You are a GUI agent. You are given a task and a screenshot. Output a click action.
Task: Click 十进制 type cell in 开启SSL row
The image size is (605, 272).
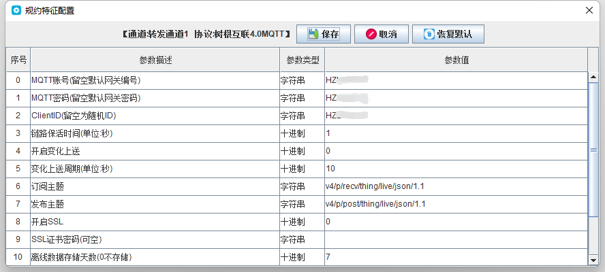point(302,222)
